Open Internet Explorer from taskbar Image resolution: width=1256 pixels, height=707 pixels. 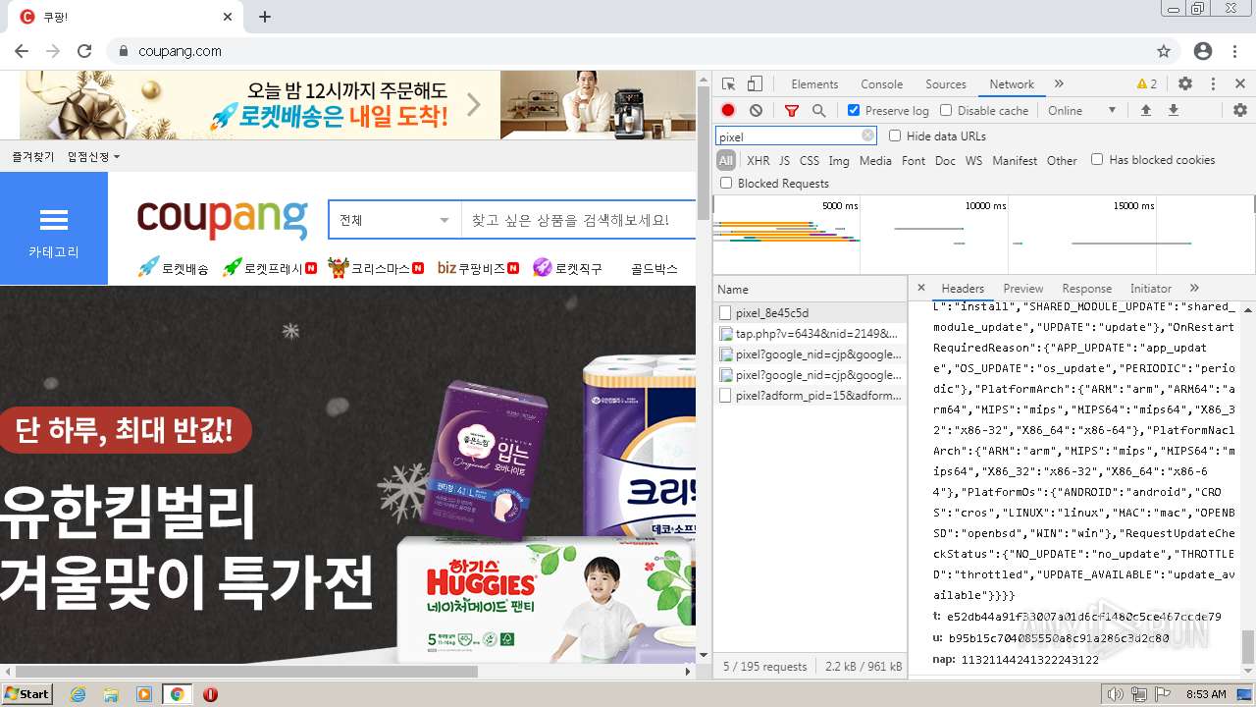tap(78, 694)
